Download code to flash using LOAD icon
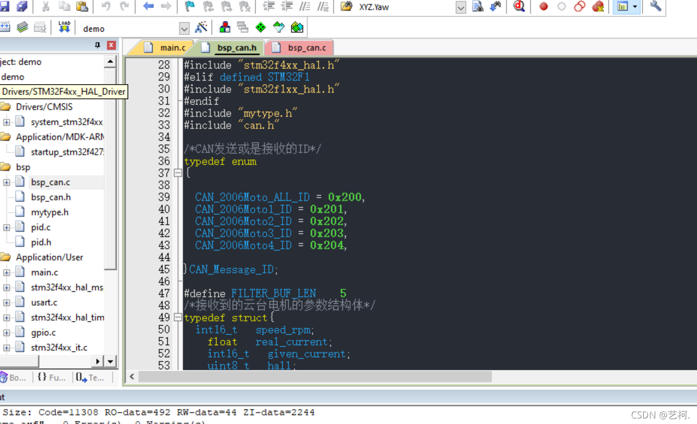Viewport: 697px width, 424px height. (x=64, y=27)
